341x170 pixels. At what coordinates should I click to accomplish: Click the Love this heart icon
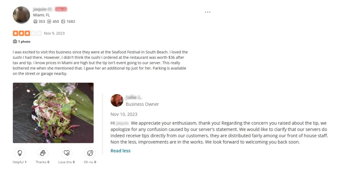(x=67, y=153)
